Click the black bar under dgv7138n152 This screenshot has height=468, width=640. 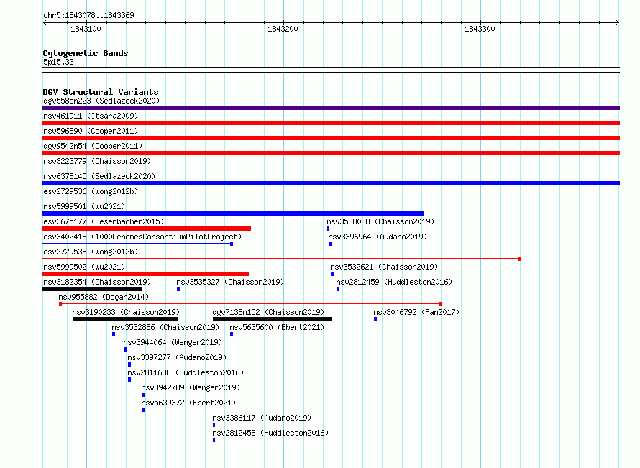[273, 319]
